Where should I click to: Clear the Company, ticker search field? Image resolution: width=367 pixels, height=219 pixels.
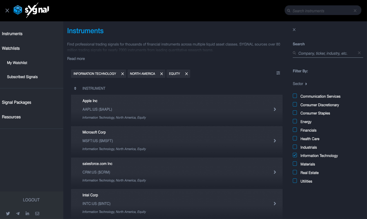pos(359,53)
